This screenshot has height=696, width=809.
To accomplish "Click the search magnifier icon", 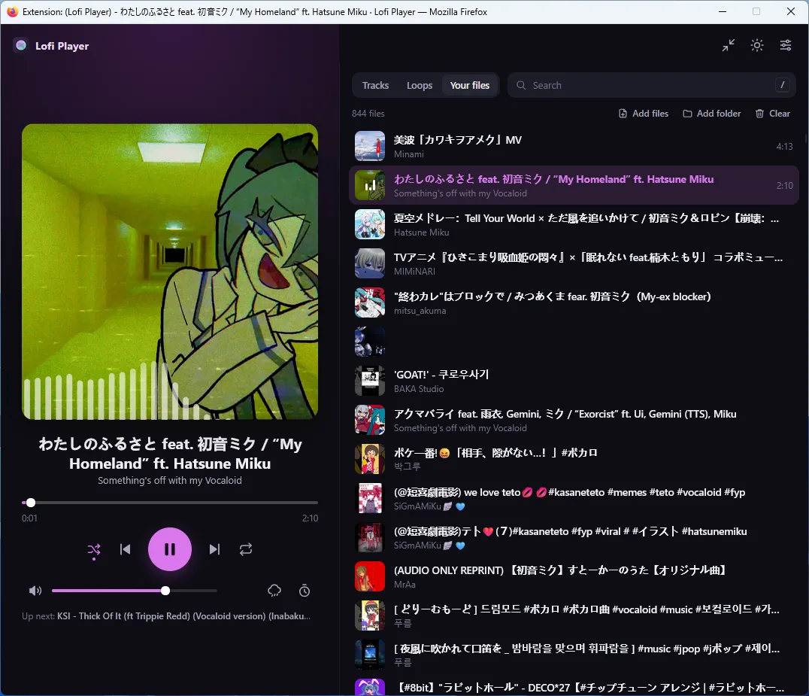I will 521,85.
